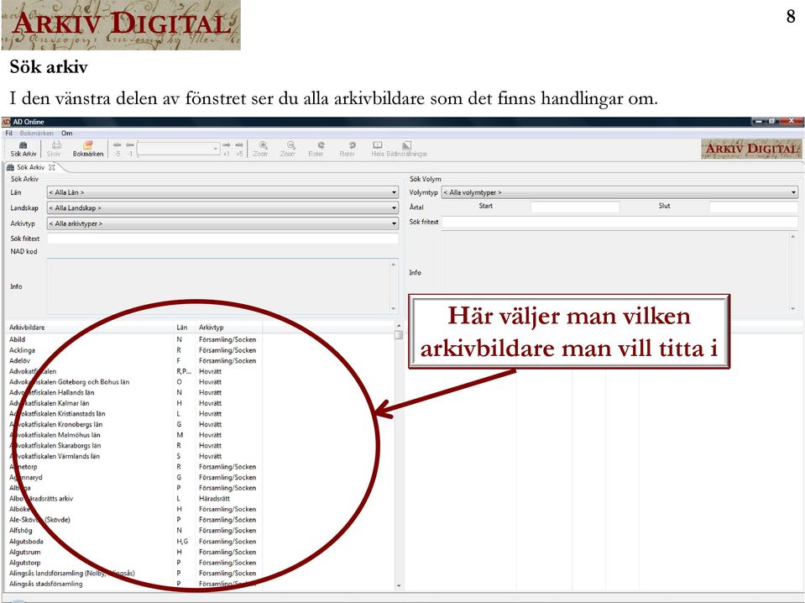Close the Sök Arkiv tab

[51, 167]
